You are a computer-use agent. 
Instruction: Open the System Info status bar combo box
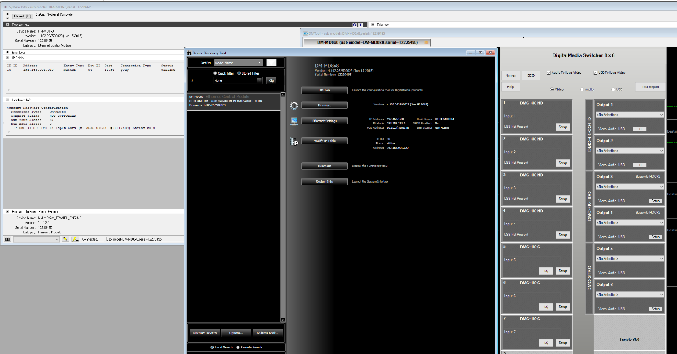pos(36,239)
